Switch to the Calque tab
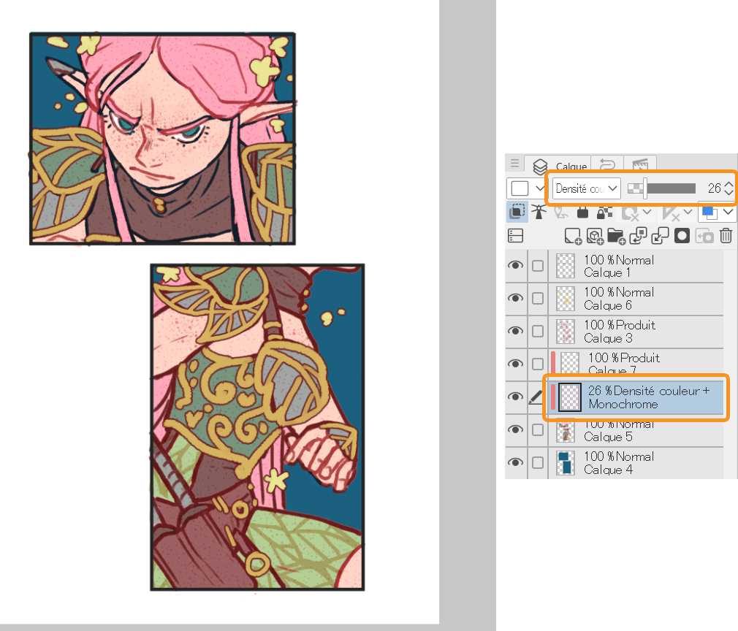 click(x=562, y=166)
